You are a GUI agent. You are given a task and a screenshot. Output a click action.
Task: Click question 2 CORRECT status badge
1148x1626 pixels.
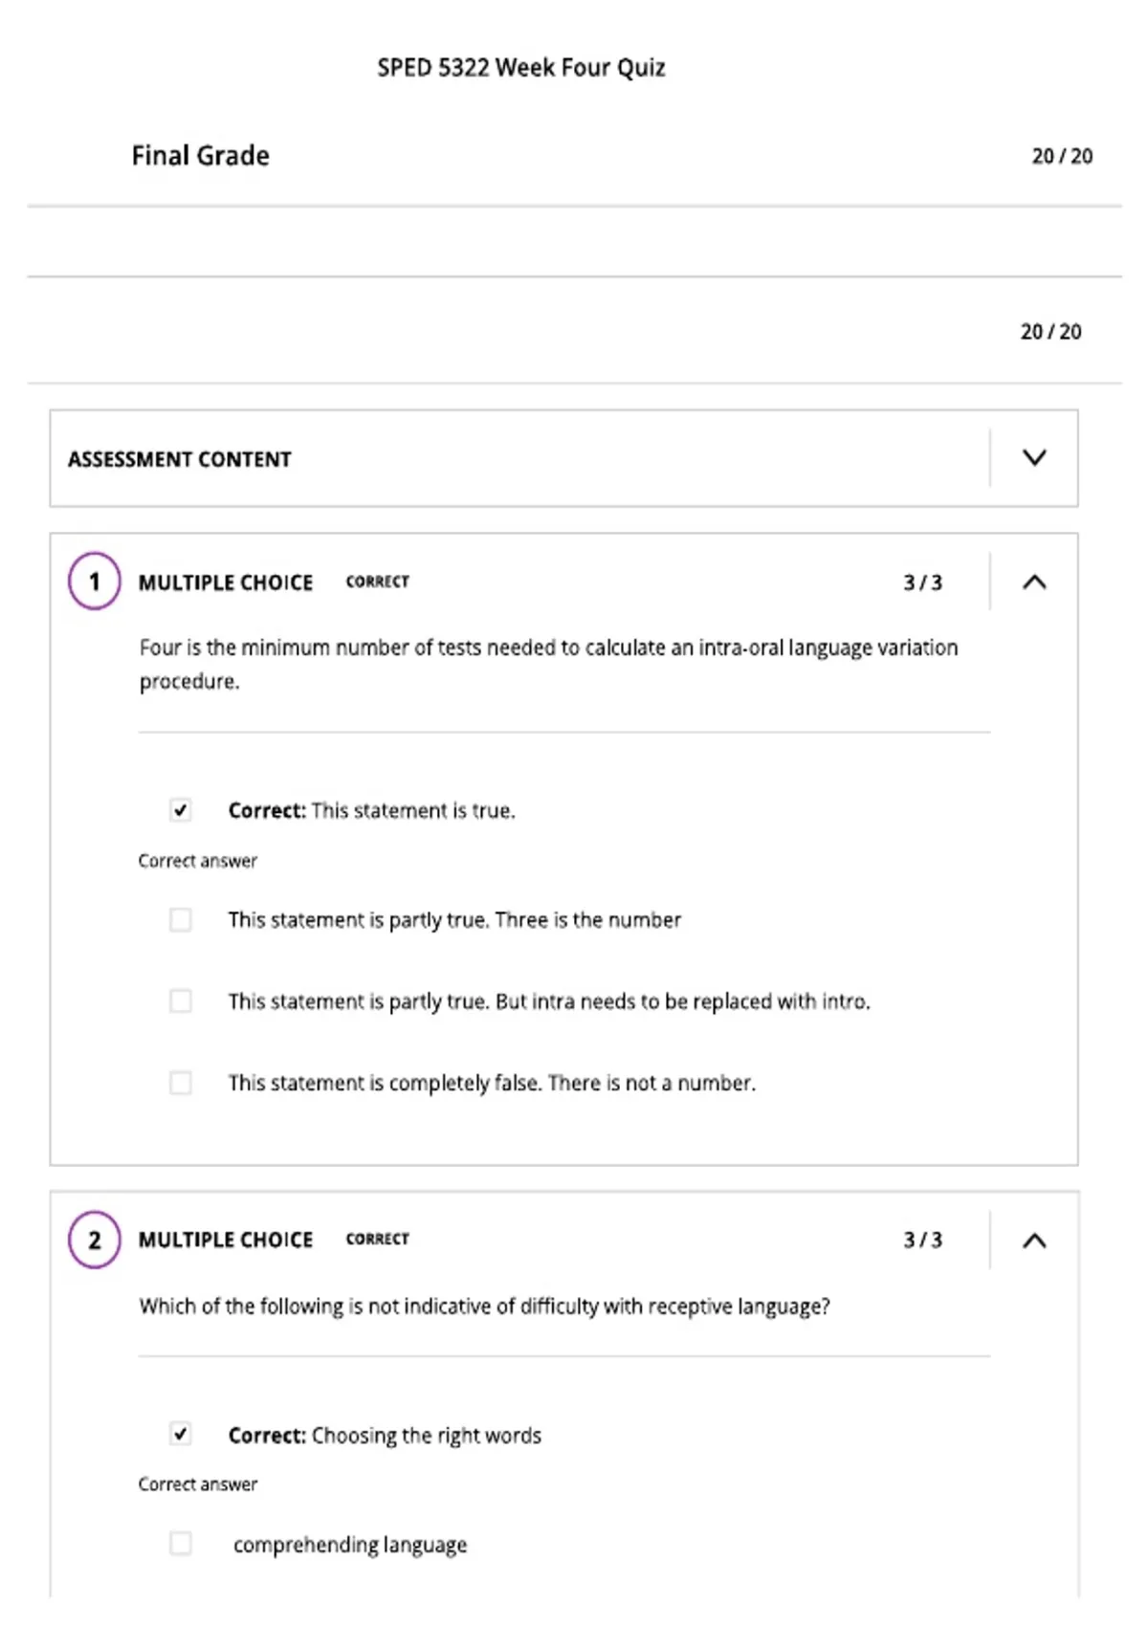pos(377,1239)
